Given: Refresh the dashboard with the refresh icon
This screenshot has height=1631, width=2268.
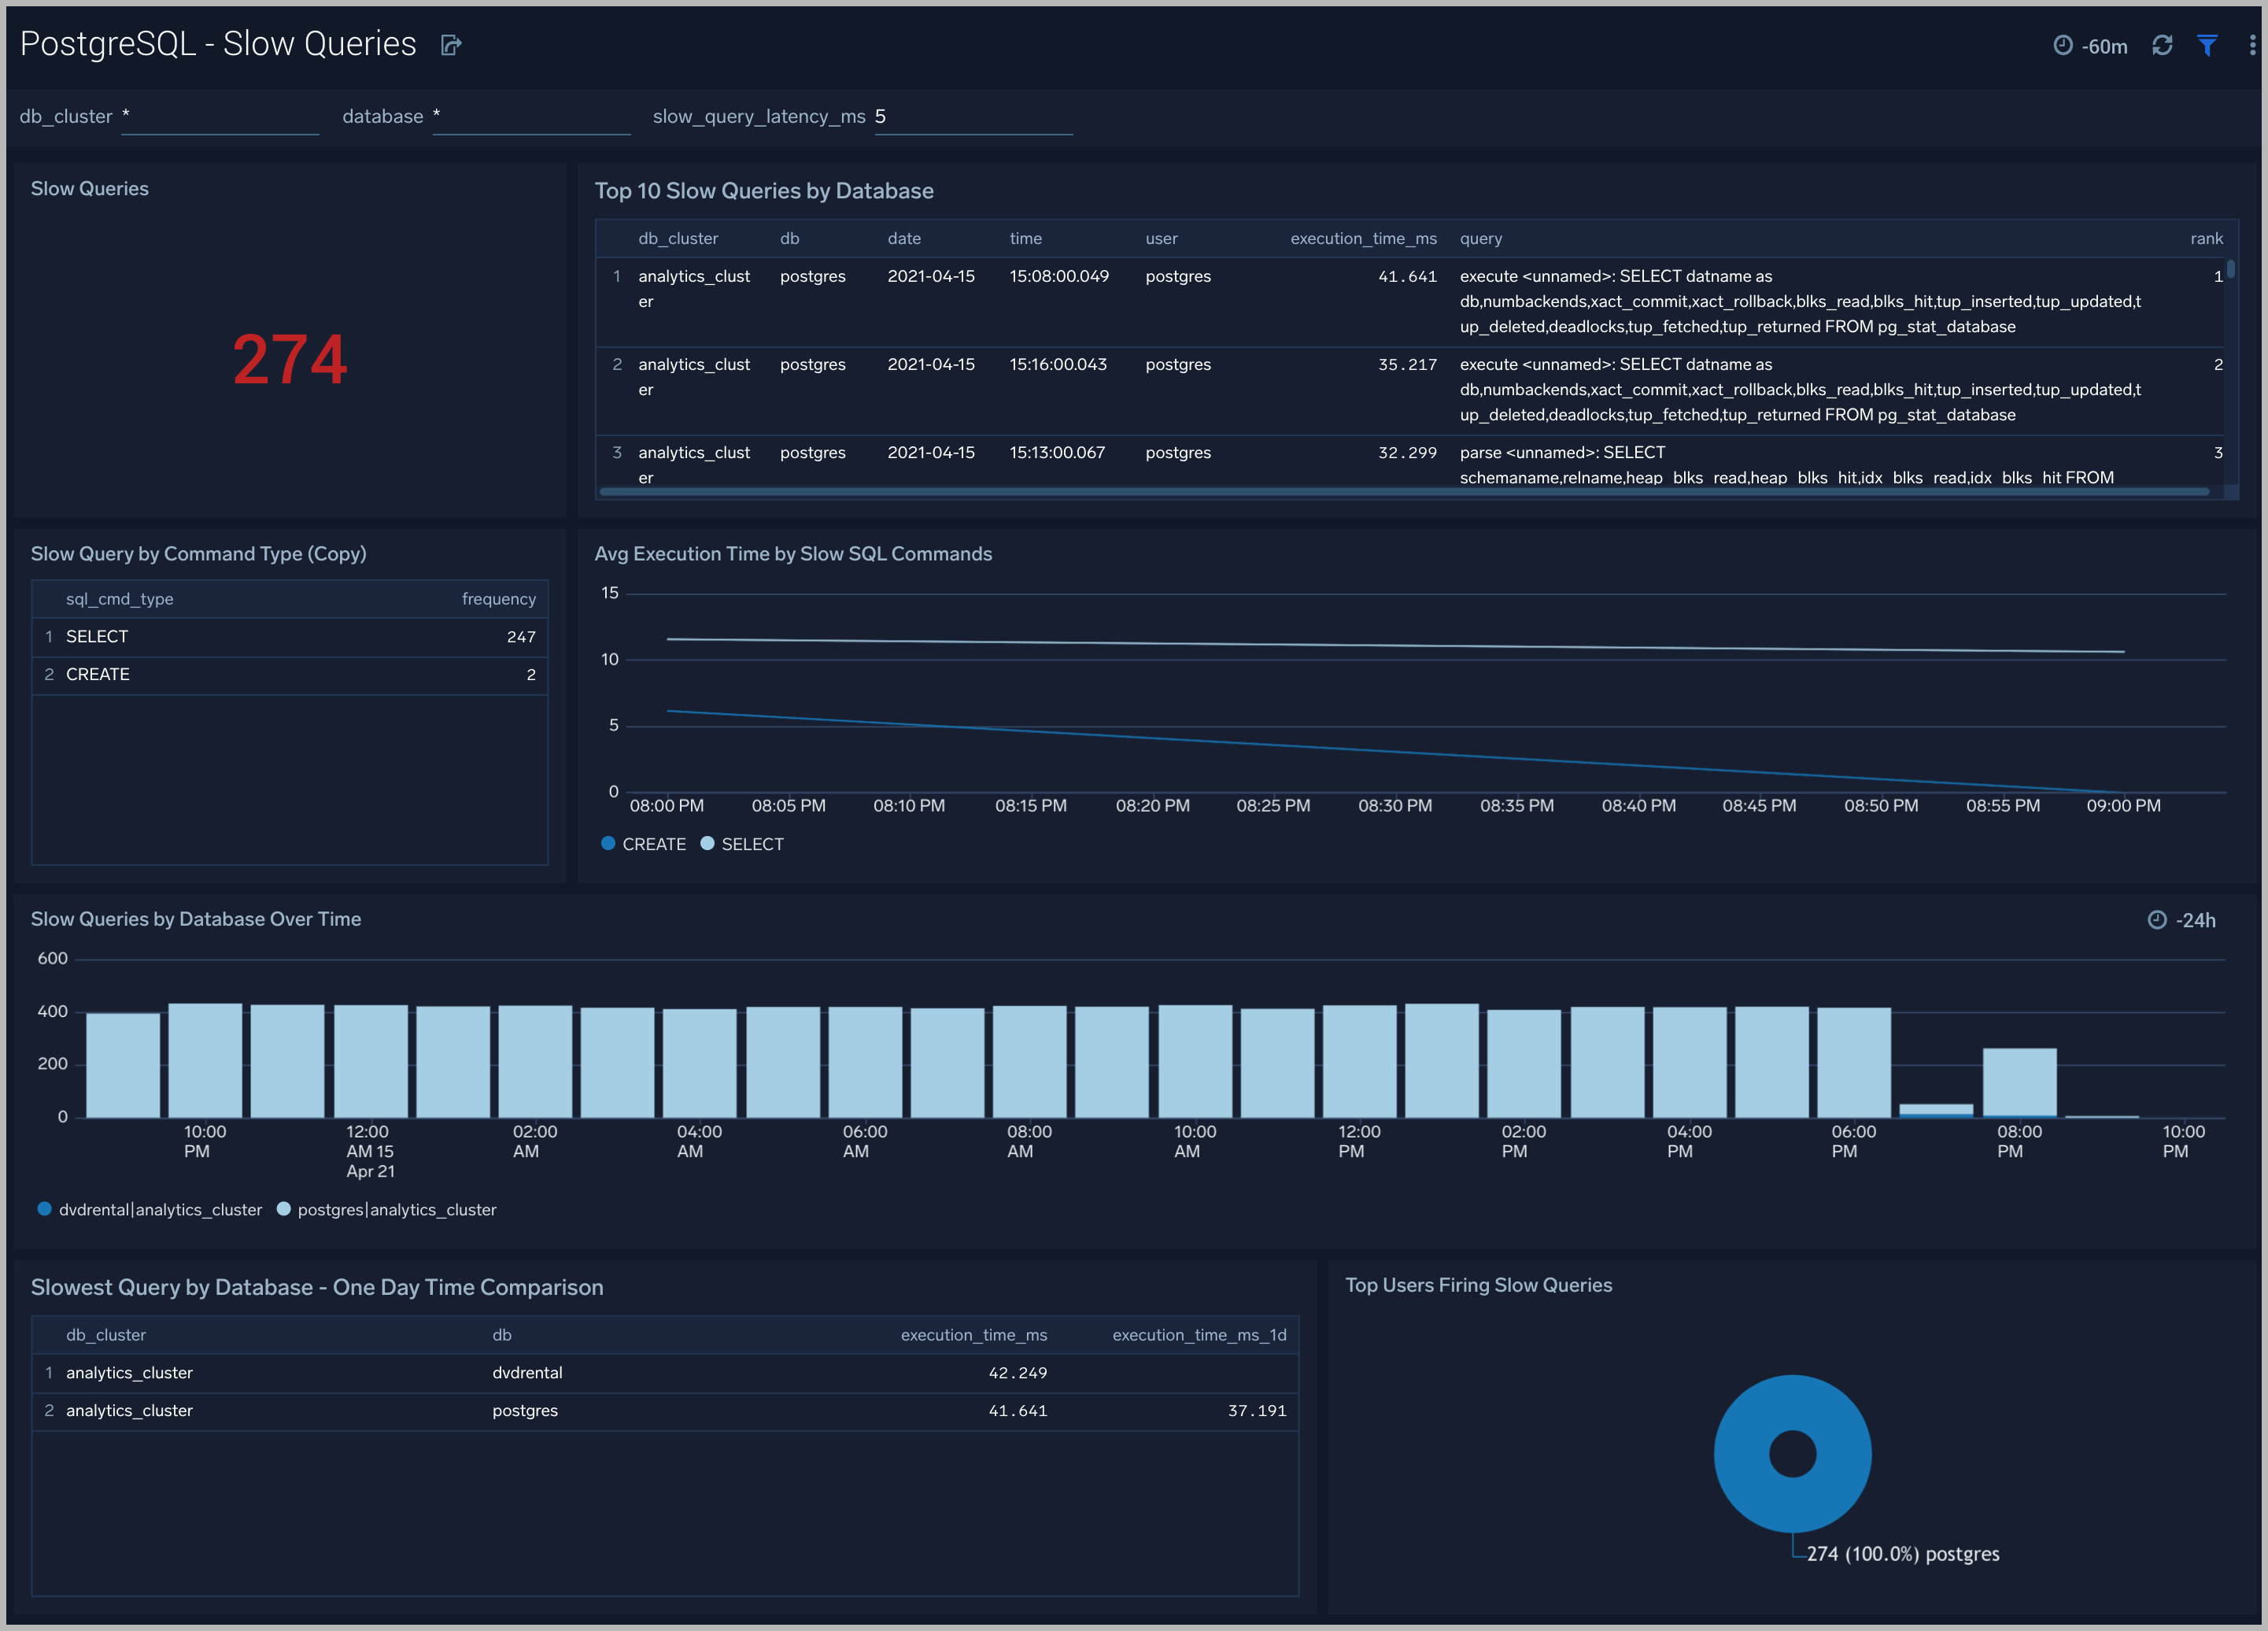Looking at the screenshot, I should pos(2162,45).
